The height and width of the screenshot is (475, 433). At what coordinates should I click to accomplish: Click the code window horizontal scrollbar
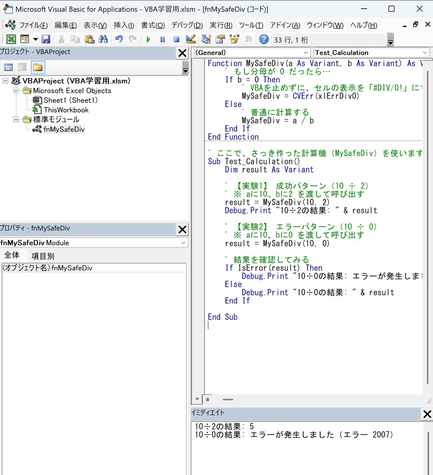pyautogui.click(x=228, y=400)
